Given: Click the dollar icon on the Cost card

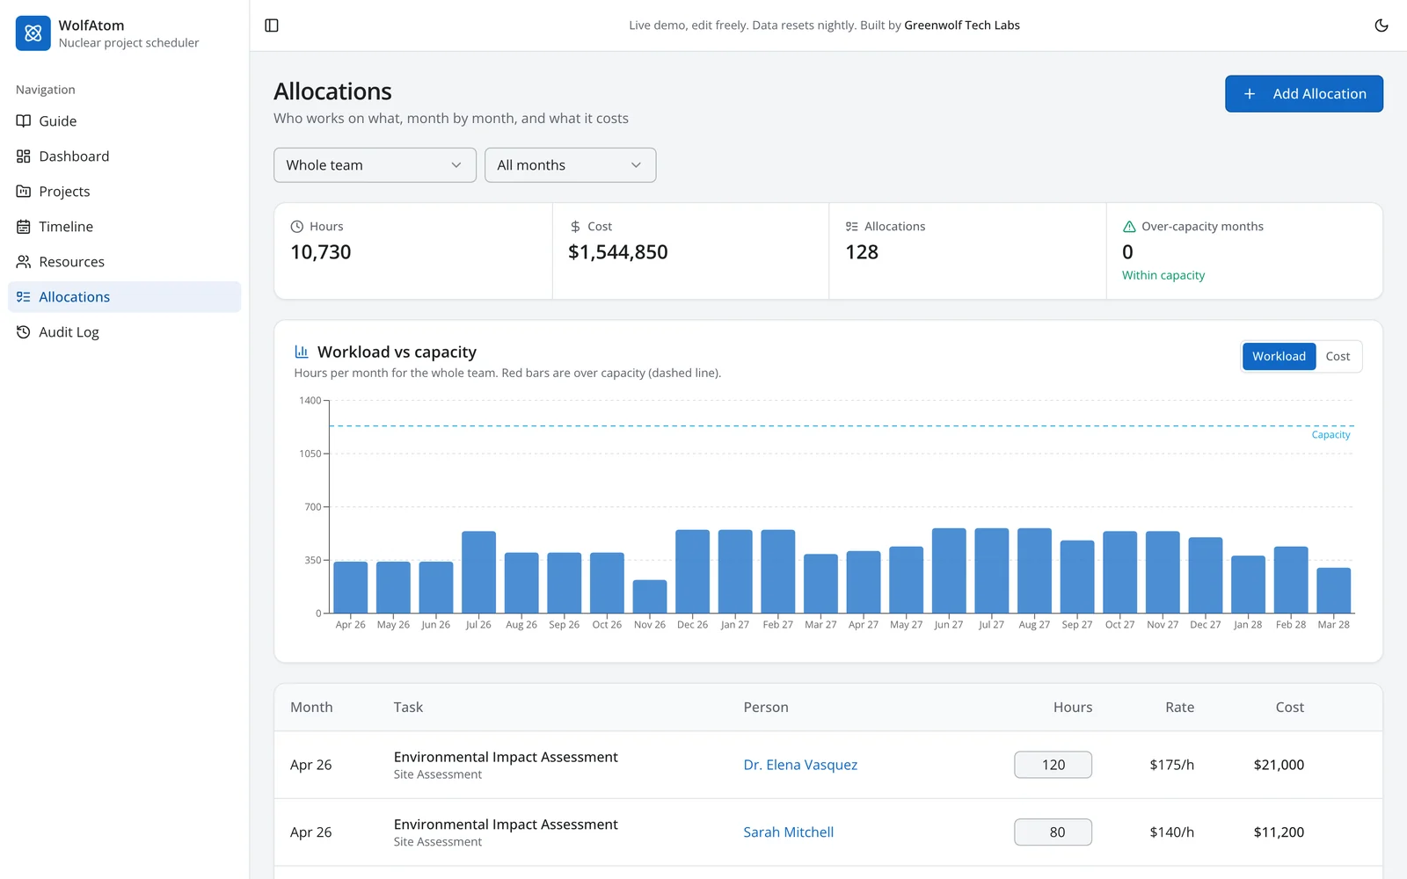Looking at the screenshot, I should pyautogui.click(x=575, y=227).
